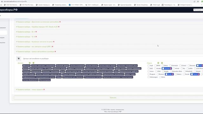Image resolution: width=203 pixels, height=114 pixels.
Task: Click the browser share icon in address bar
Action: click(194, 1)
